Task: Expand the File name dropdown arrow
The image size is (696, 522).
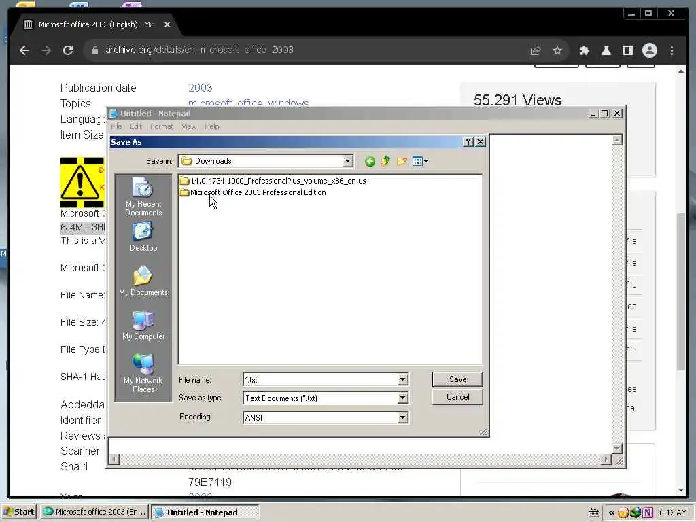Action: pyautogui.click(x=402, y=379)
